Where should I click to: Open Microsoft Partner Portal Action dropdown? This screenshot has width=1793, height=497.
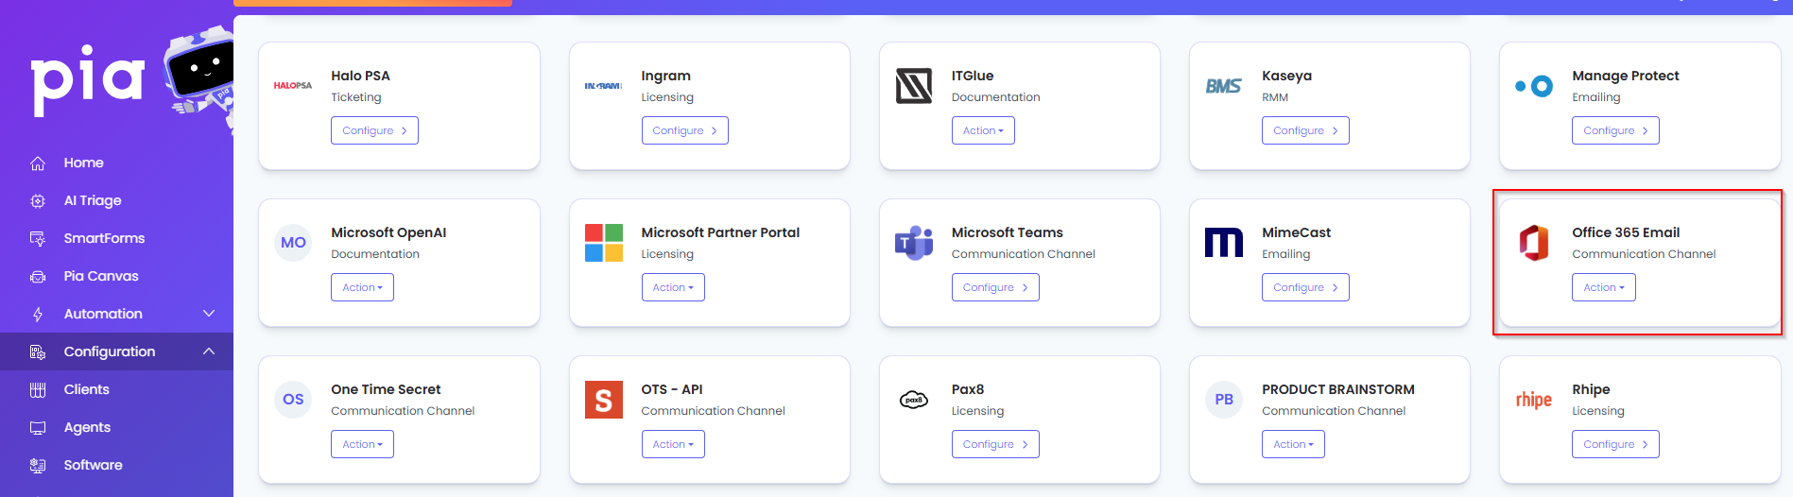(673, 287)
